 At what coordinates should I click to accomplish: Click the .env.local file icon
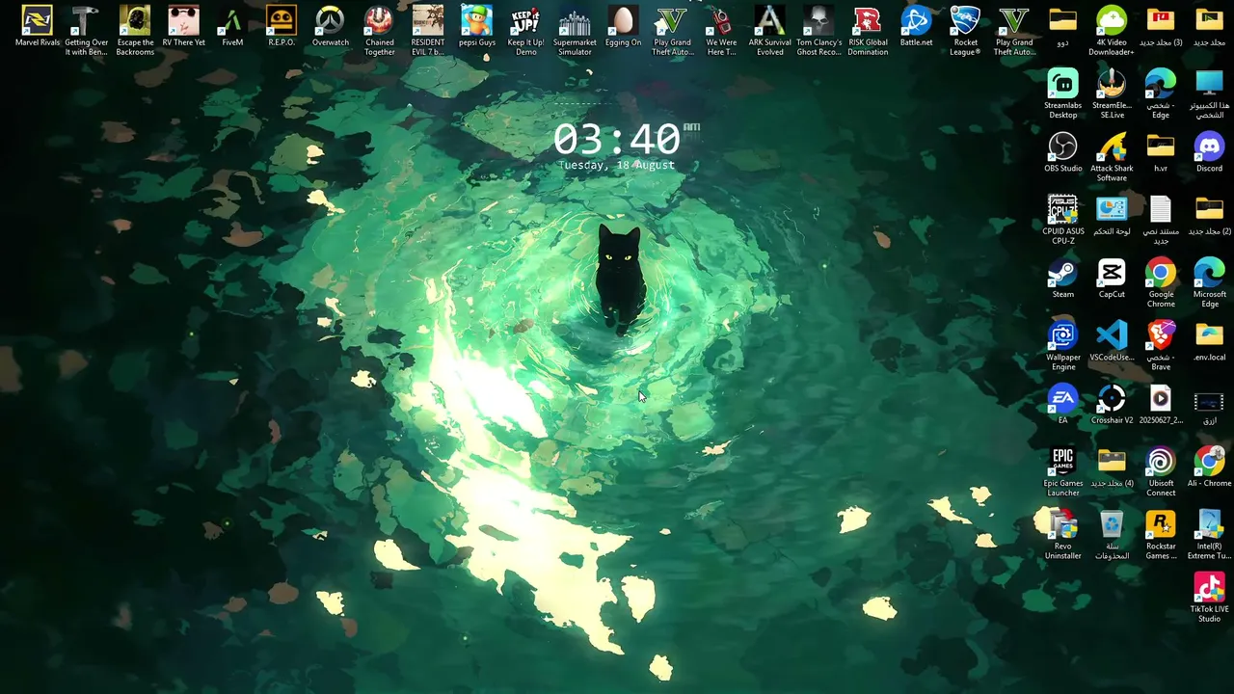point(1209,341)
